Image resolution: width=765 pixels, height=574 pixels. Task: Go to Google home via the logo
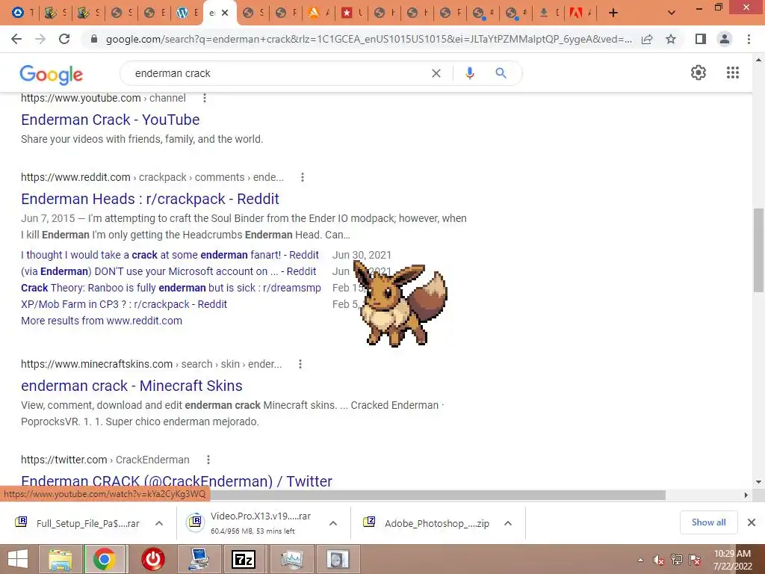pyautogui.click(x=52, y=74)
